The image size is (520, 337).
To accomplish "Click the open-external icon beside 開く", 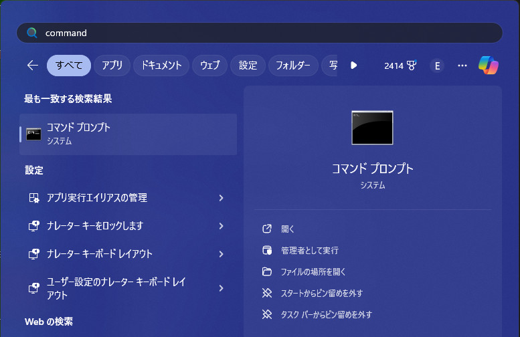I will (x=267, y=229).
